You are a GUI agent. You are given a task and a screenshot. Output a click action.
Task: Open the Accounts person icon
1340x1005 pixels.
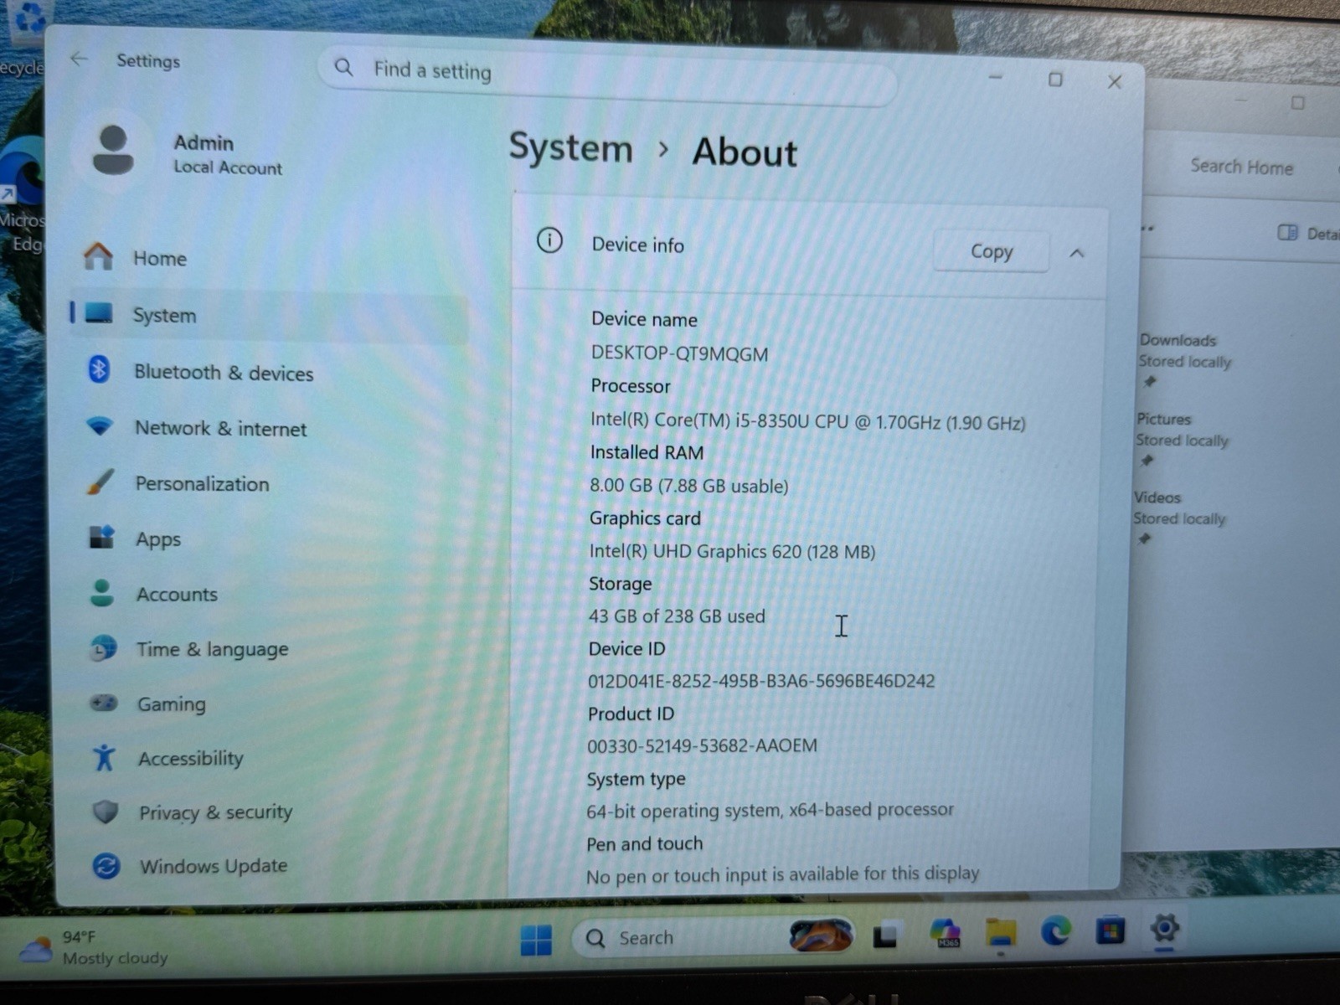[x=102, y=593]
